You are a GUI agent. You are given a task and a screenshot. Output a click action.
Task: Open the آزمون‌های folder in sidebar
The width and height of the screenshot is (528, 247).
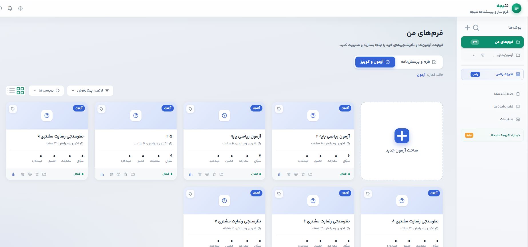(x=492, y=55)
